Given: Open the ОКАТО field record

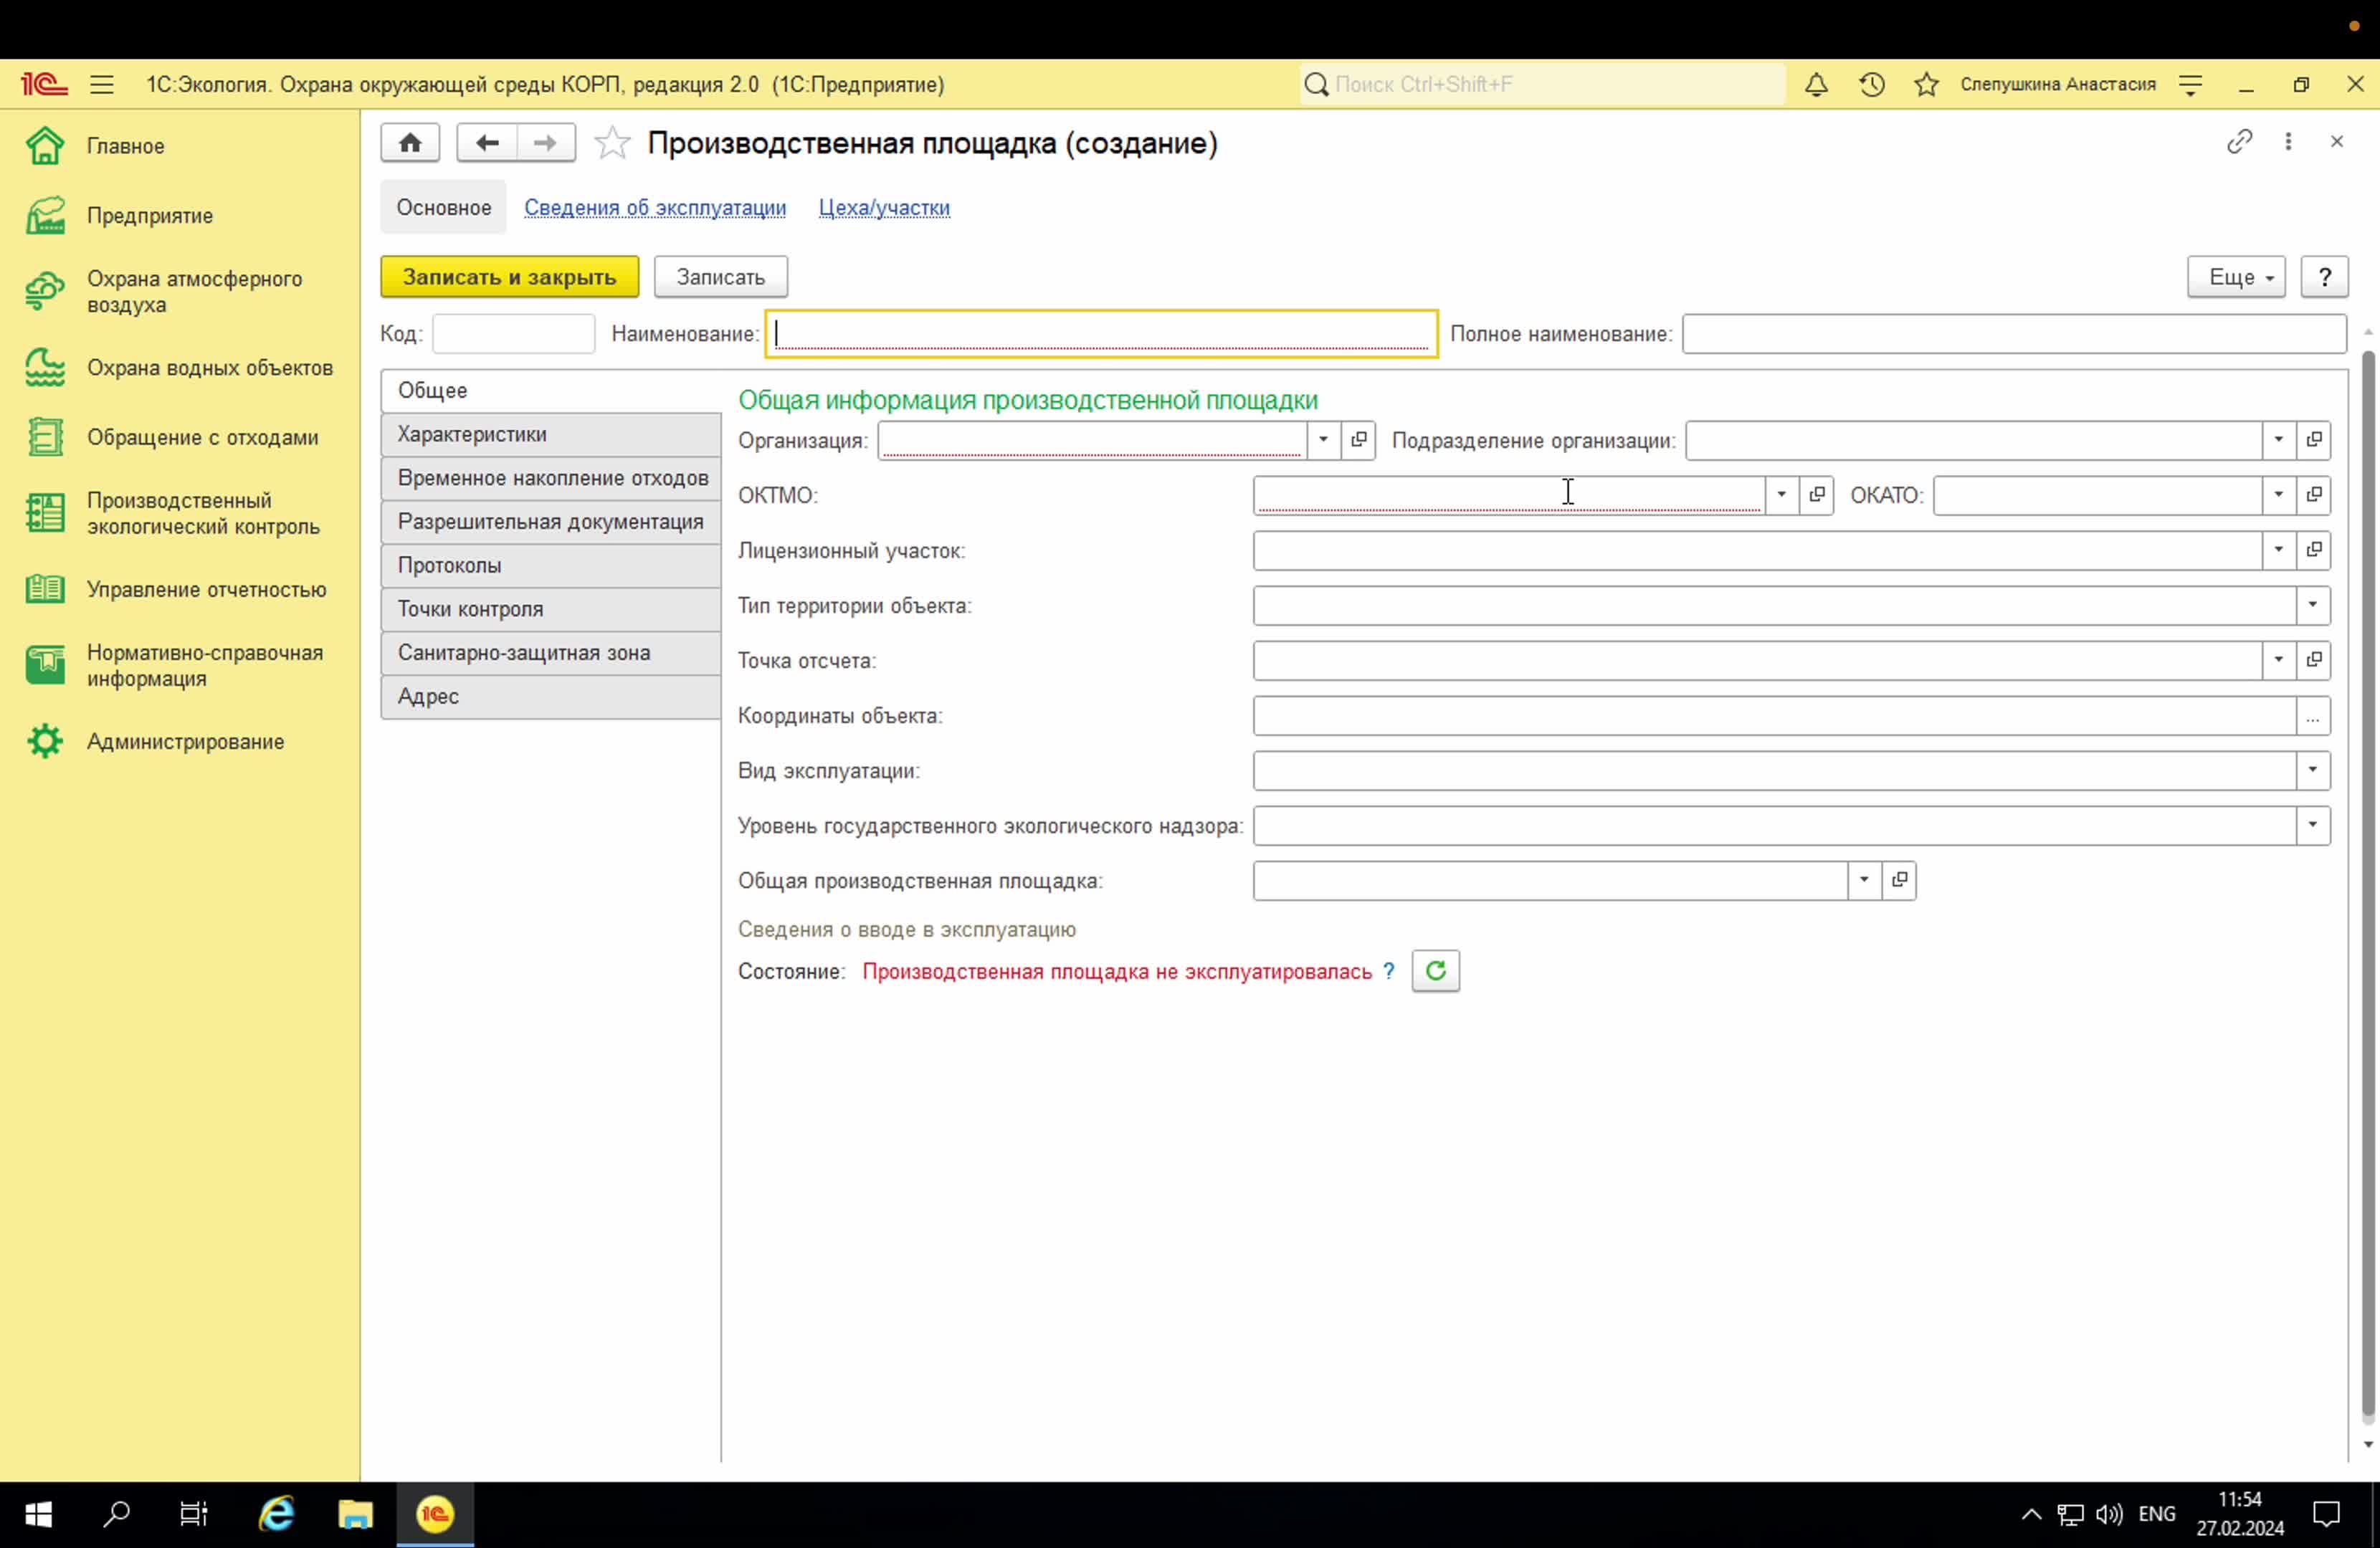Looking at the screenshot, I should tap(2313, 495).
